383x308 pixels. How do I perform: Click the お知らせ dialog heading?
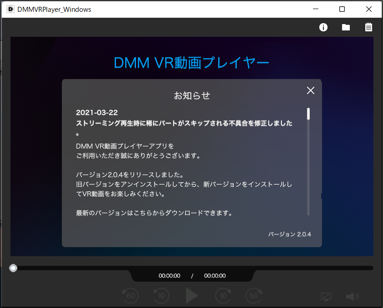pyautogui.click(x=192, y=95)
